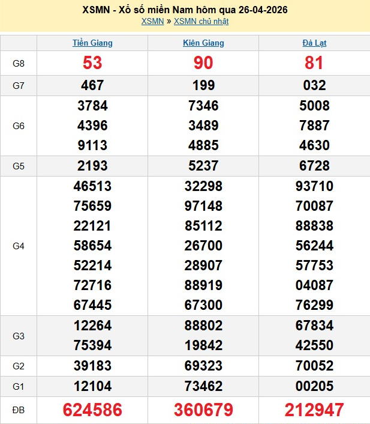Open the Tiền Giang province link
Viewport: 370px width, 424px height.
(x=92, y=43)
